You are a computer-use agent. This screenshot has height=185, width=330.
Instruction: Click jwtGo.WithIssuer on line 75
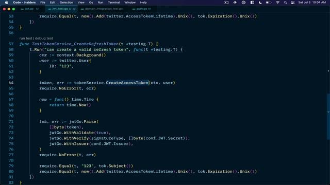pos(69,144)
